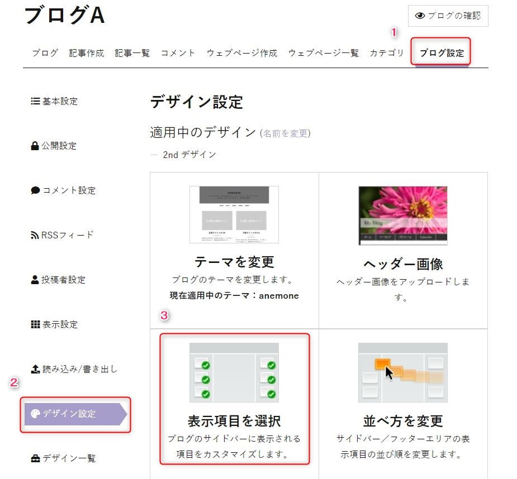Click the person icon beside 投稿者設定

click(35, 280)
